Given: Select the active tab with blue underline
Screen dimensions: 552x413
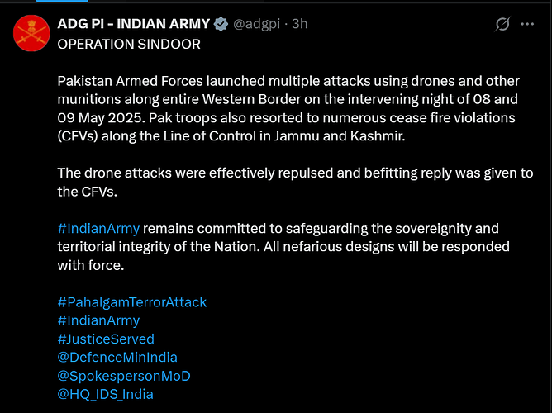Looking at the screenshot, I should (x=62, y=1).
